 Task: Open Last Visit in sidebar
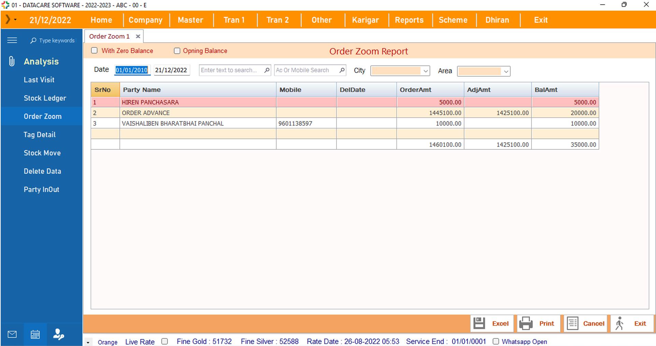(x=39, y=80)
